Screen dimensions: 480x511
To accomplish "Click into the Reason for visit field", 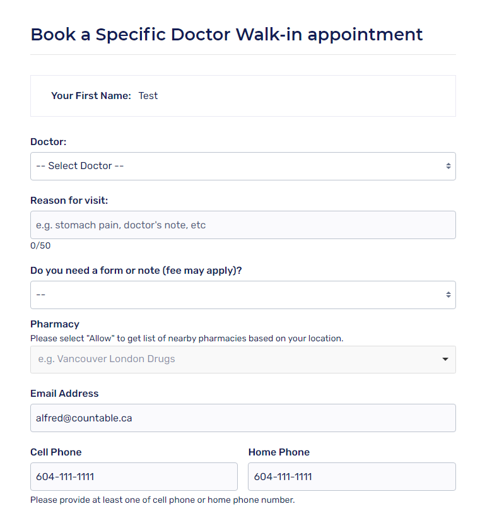I will pos(243,225).
